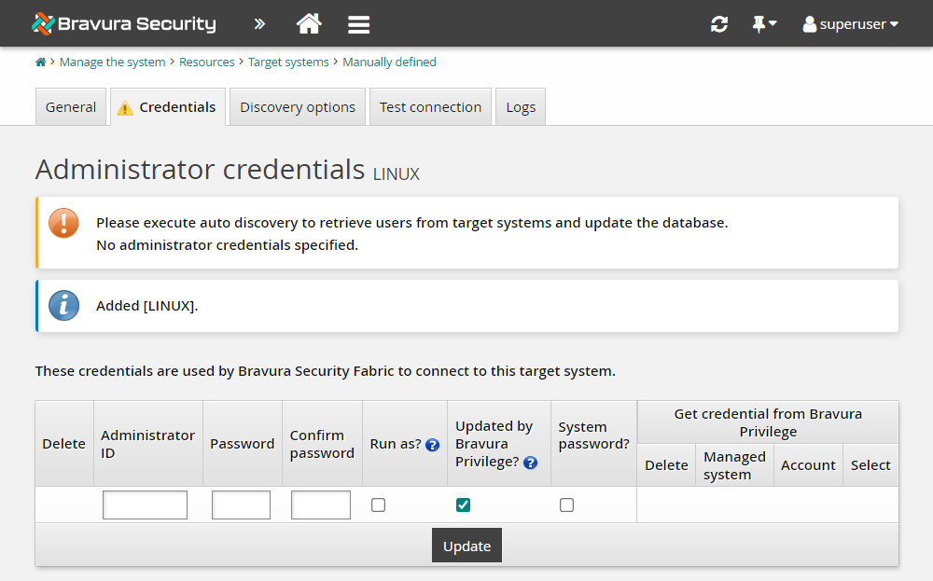The image size is (933, 581).
Task: Open the Updated by Bravura Privilege help icon
Action: (x=530, y=462)
